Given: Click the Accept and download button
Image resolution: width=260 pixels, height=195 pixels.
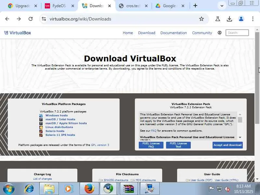Looking at the screenshot, I should [x=227, y=145].
